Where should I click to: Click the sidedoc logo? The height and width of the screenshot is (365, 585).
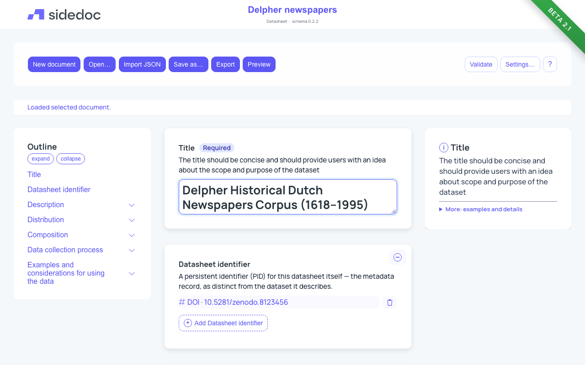click(64, 15)
